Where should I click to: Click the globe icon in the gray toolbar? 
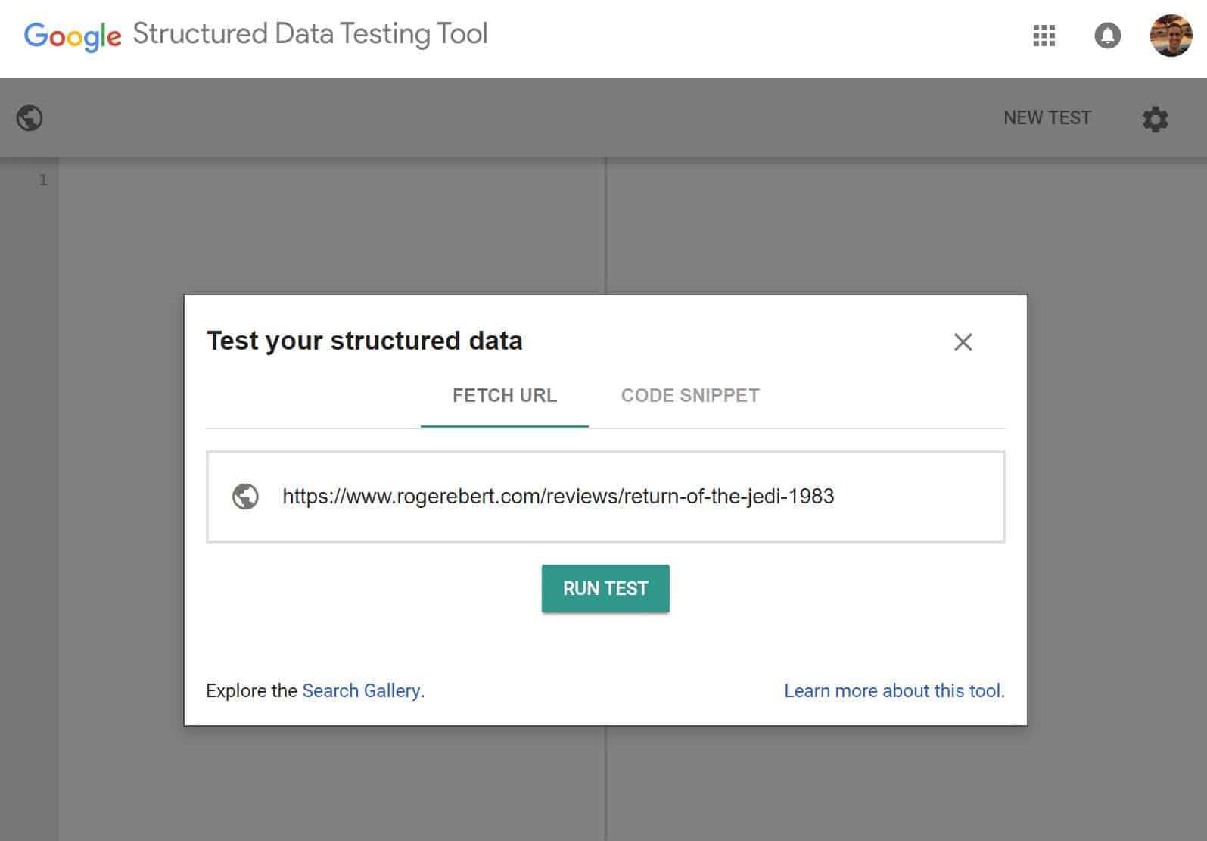click(30, 118)
